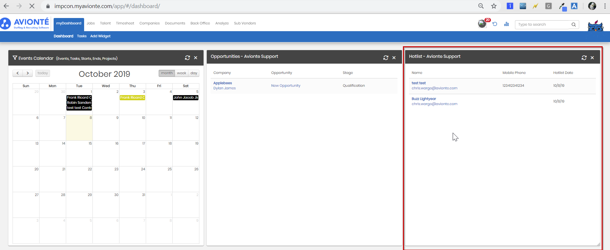Screen dimensions: 610x250
Task: Refresh the Events Calendar widget
Action: (x=187, y=58)
